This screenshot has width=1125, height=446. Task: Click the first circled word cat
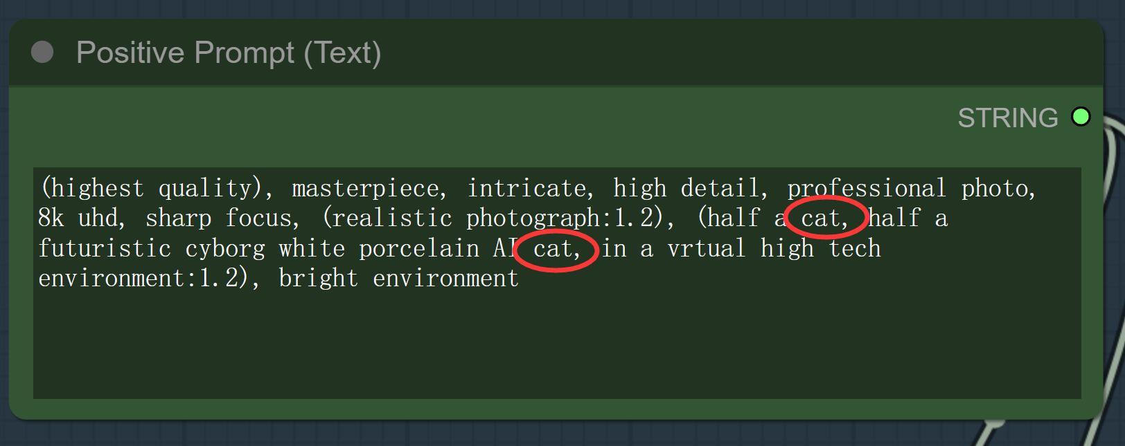820,219
